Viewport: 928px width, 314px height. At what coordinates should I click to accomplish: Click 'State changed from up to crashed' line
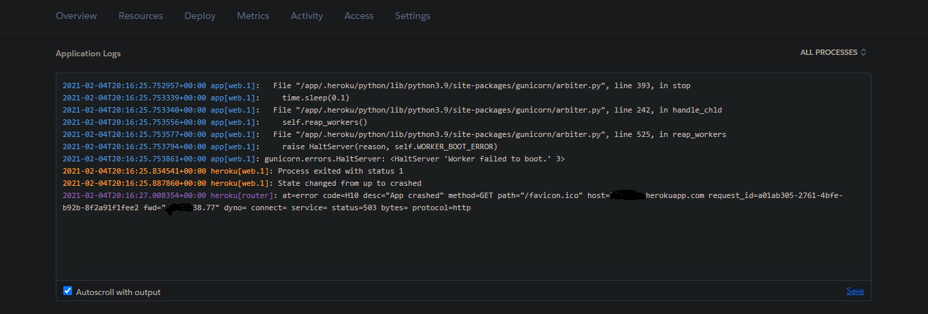242,183
